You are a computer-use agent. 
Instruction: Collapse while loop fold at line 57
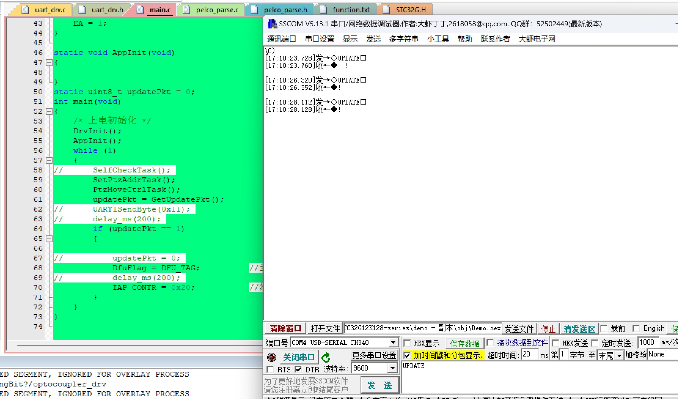tap(49, 160)
